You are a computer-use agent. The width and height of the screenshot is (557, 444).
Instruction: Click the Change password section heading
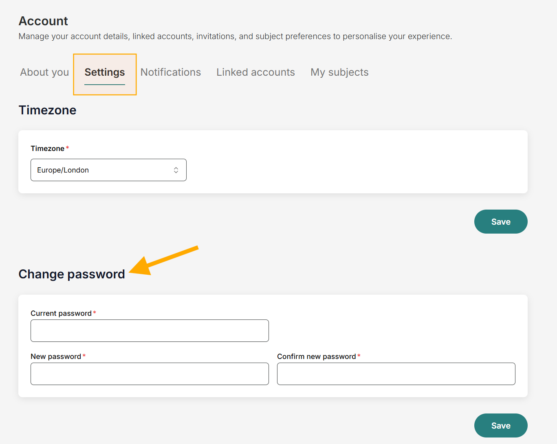[72, 274]
